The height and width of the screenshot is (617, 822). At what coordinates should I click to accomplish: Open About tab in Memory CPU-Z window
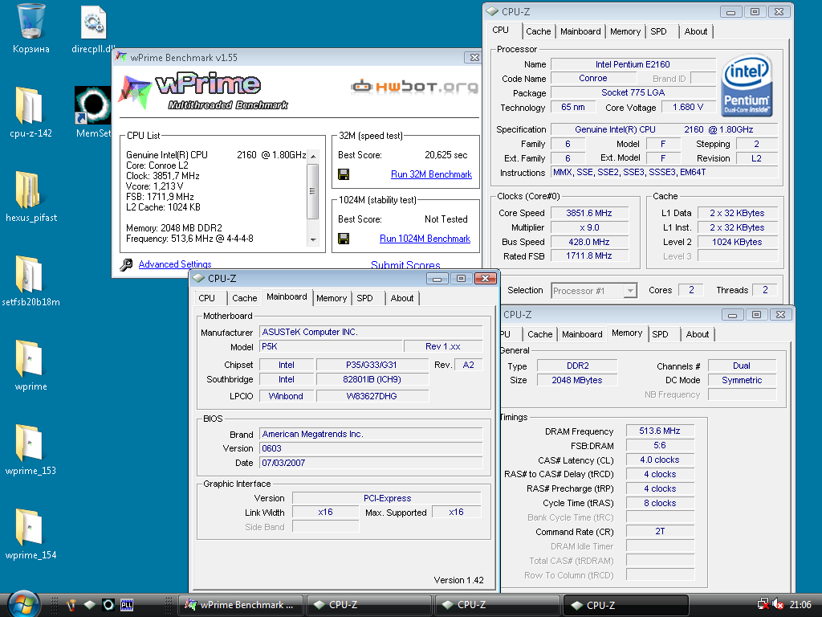(698, 334)
